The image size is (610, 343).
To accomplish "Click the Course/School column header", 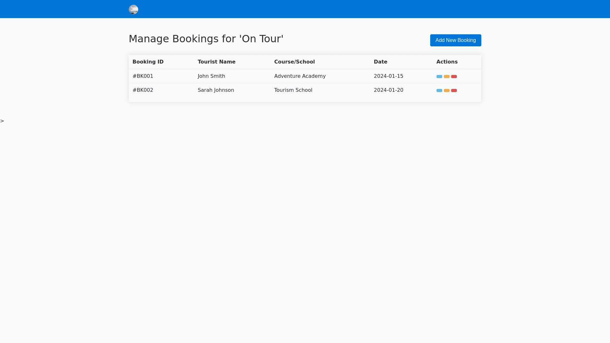I will pyautogui.click(x=294, y=62).
